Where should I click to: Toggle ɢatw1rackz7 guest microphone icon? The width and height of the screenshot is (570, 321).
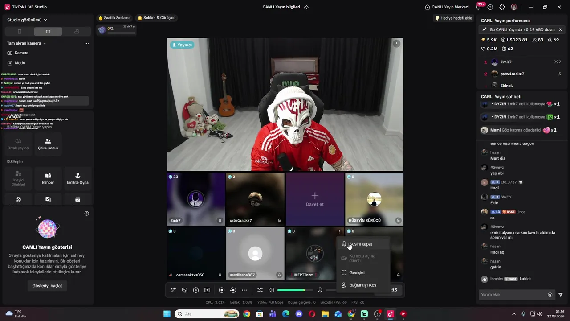tap(279, 221)
